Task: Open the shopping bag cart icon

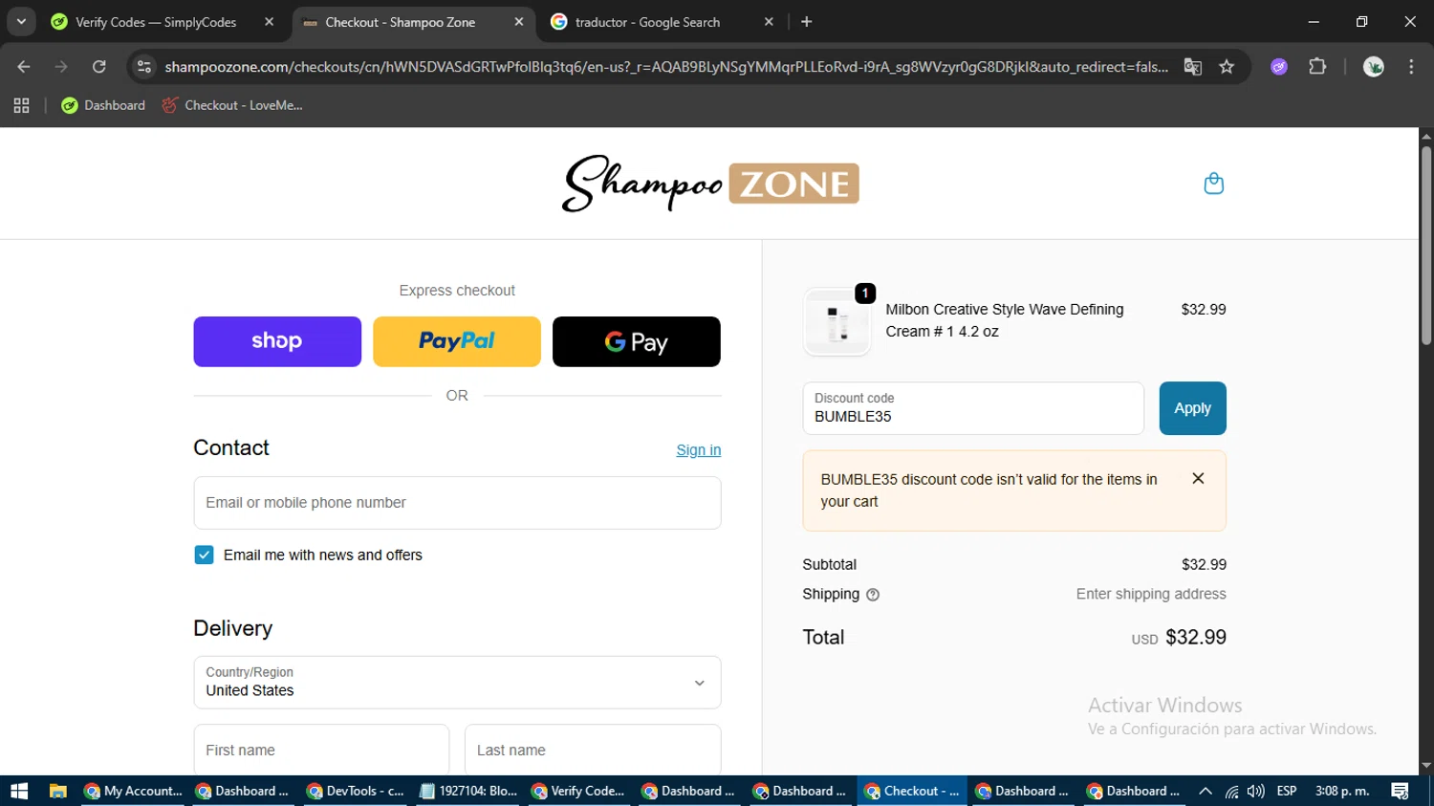Action: coord(1213,183)
